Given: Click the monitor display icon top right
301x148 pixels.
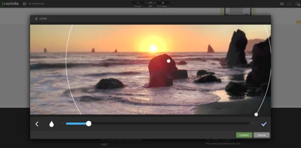Looking at the screenshot, I should point(289,4).
